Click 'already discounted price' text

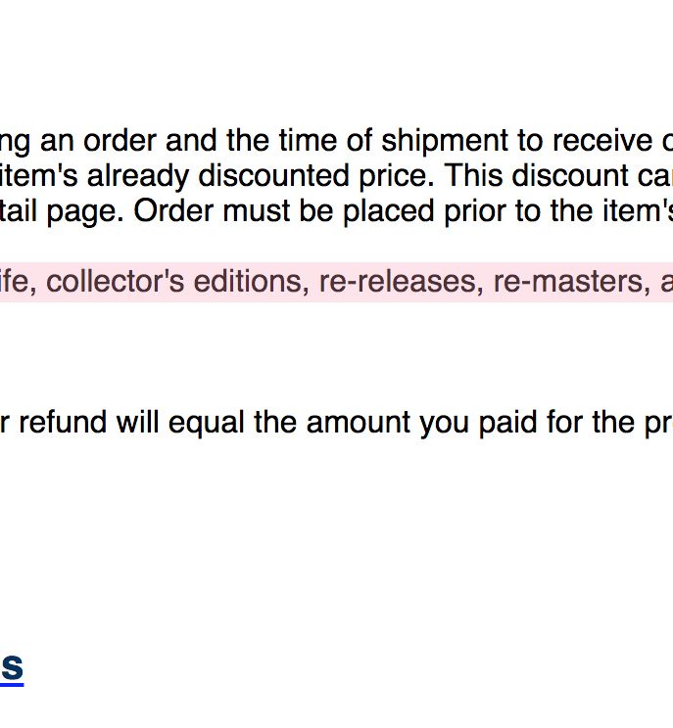coord(261,176)
